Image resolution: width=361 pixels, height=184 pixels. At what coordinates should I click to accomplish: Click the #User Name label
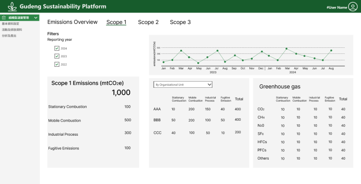coord(336,7)
